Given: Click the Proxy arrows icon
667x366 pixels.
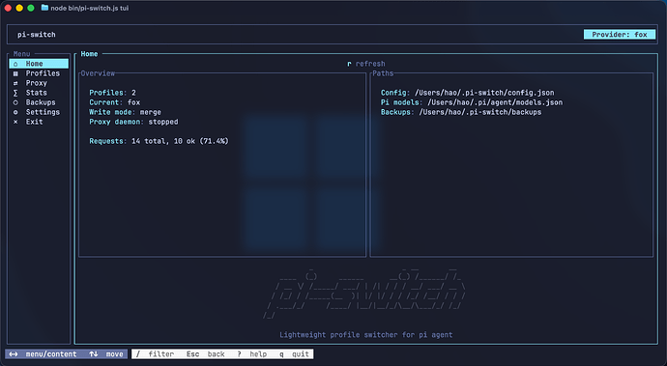Looking at the screenshot, I should [15, 83].
